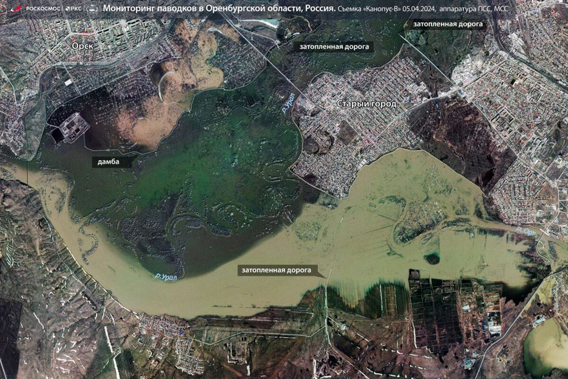Click the round emblem right of РКС logo
The height and width of the screenshot is (379, 568).
(93, 9)
